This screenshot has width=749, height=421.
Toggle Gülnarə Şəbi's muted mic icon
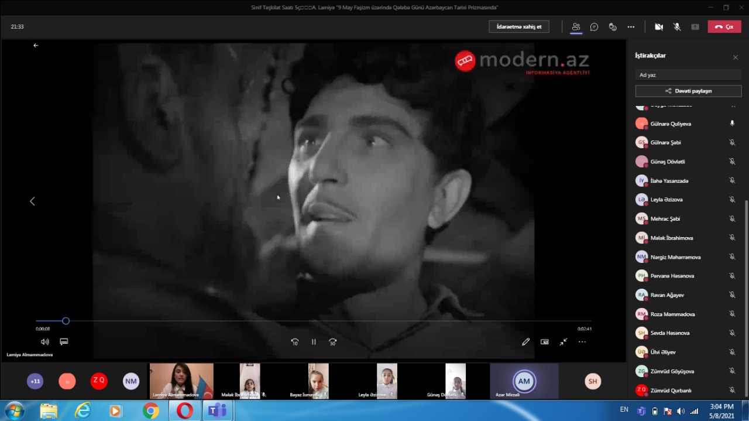click(732, 142)
